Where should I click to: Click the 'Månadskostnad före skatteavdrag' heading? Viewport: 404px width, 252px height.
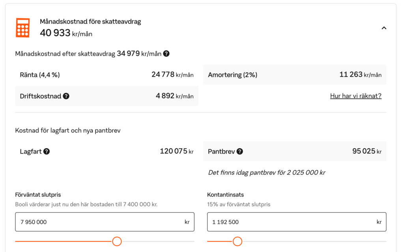[90, 22]
